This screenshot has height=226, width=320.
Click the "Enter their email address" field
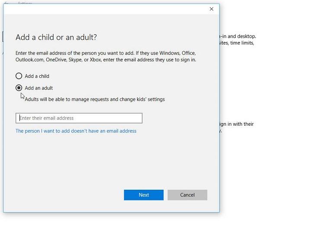coord(79,118)
